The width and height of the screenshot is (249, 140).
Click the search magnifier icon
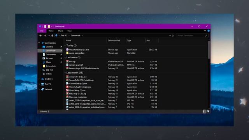206,35
